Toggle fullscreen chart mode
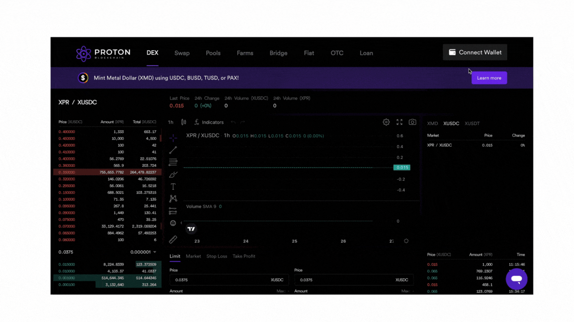 pyautogui.click(x=399, y=122)
